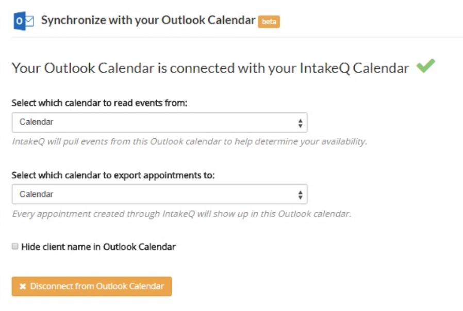
Task: Click the blue Outlook logo icon
Action: (24, 21)
